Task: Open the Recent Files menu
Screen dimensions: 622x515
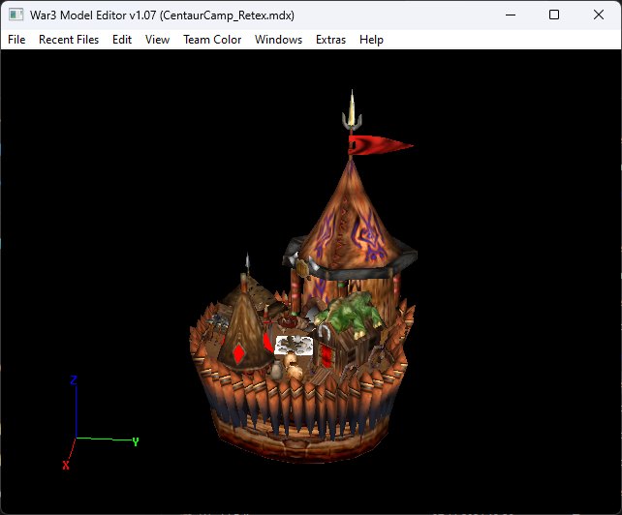Action: point(69,40)
